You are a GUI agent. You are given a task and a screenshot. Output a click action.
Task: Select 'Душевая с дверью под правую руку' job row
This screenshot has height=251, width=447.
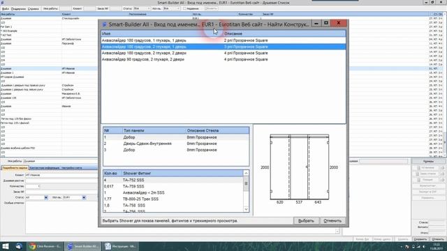tap(49, 85)
